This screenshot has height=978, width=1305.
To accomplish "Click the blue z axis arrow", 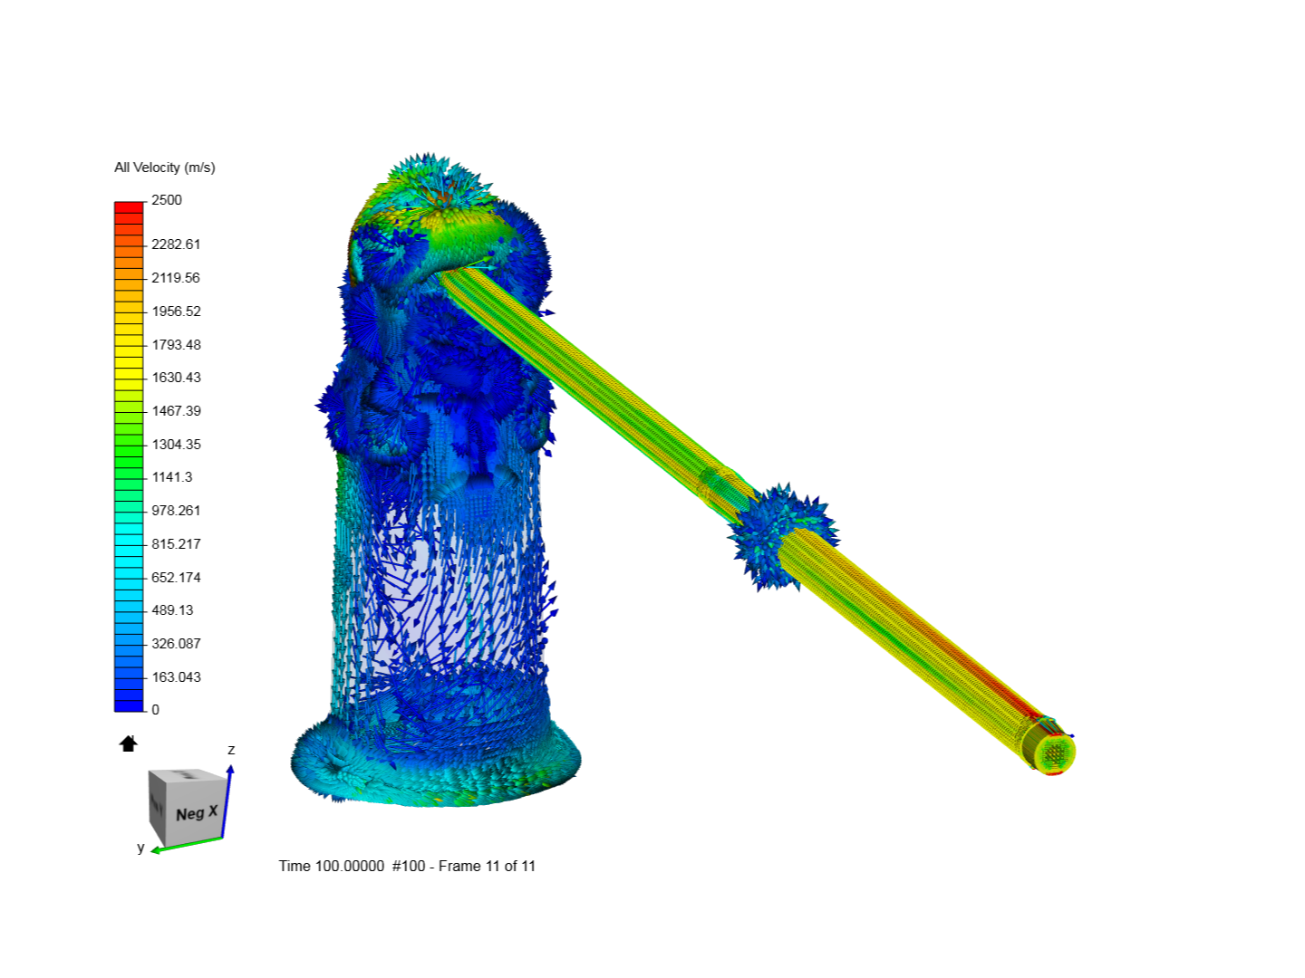I will (x=227, y=801).
